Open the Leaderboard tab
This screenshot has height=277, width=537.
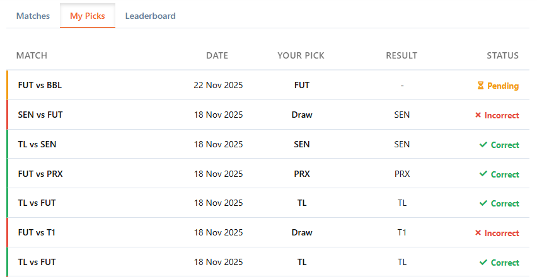(151, 16)
